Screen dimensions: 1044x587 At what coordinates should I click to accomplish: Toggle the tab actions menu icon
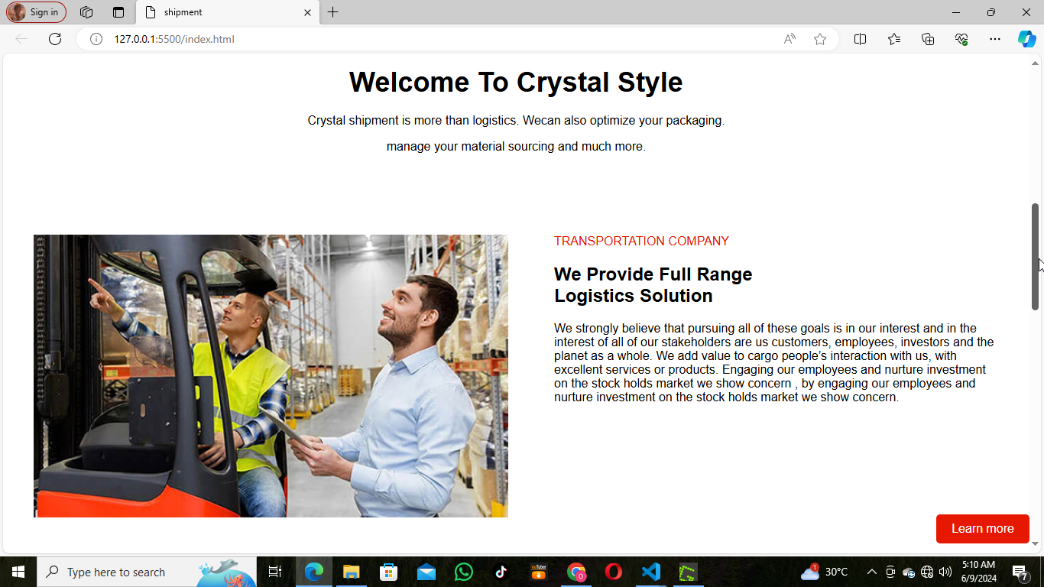(118, 12)
